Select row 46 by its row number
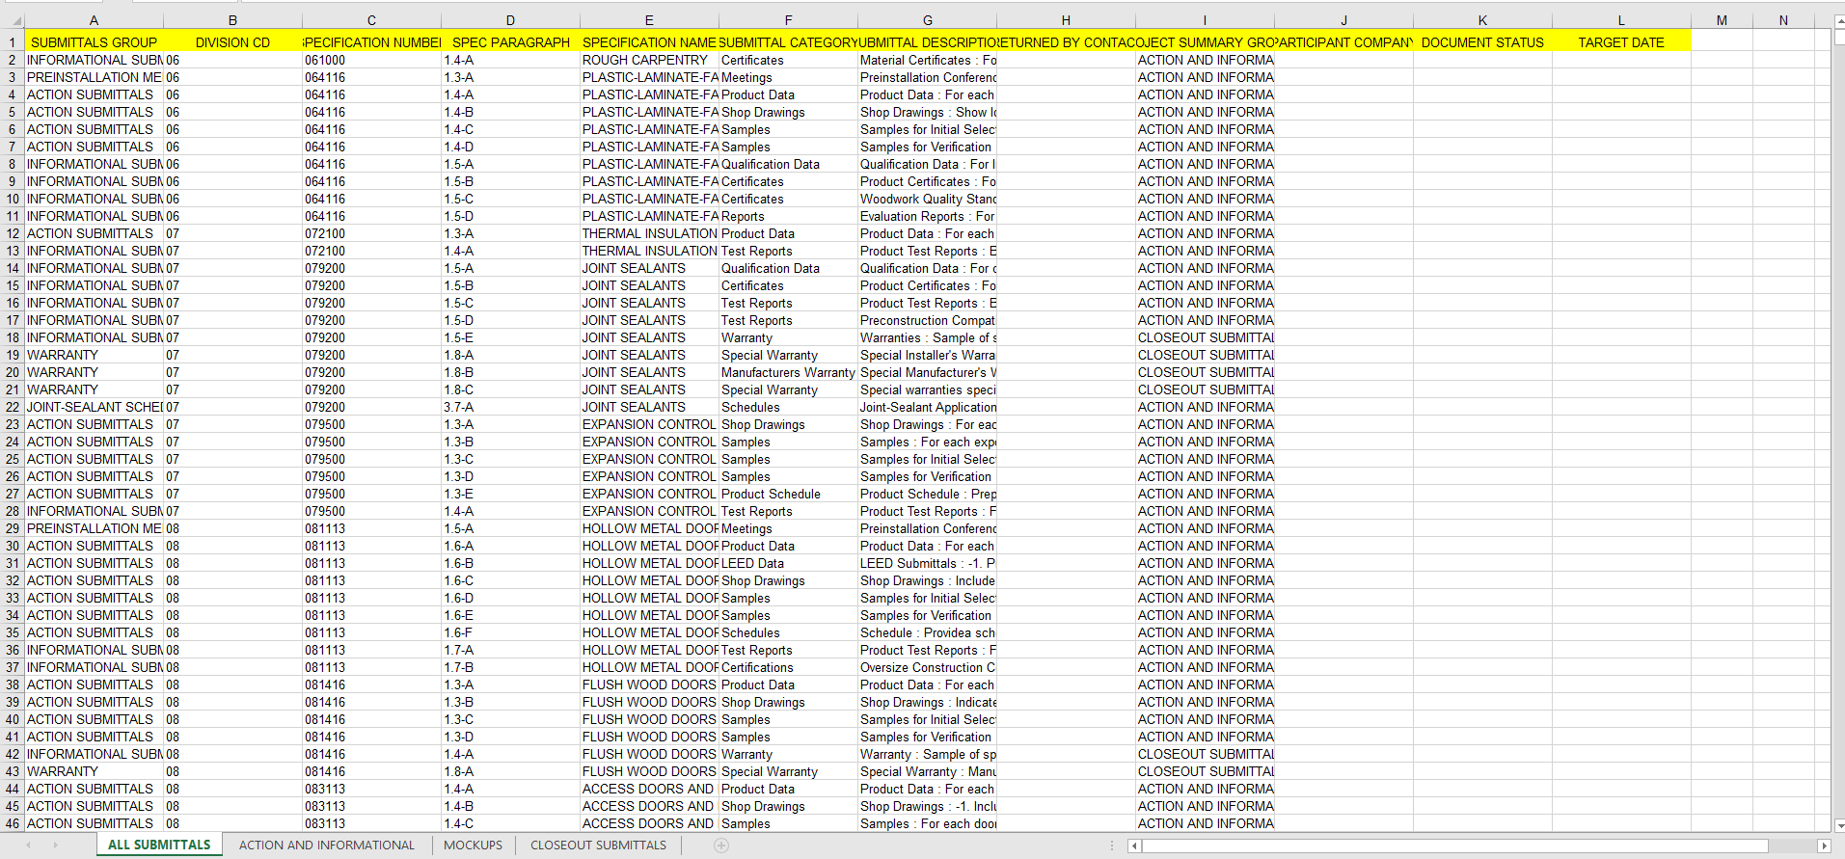1845x859 pixels. 13,823
